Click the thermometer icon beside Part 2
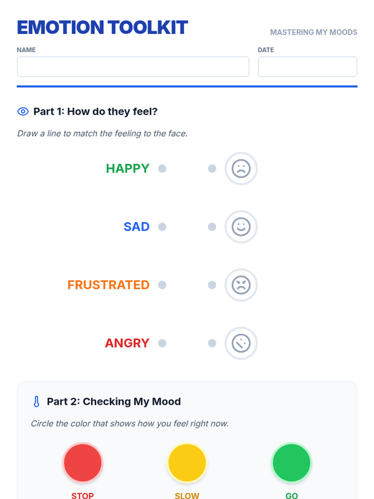374x499 pixels. pos(36,401)
